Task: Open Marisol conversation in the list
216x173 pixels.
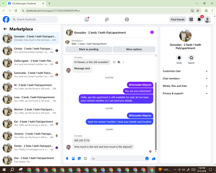Action: click(30, 111)
